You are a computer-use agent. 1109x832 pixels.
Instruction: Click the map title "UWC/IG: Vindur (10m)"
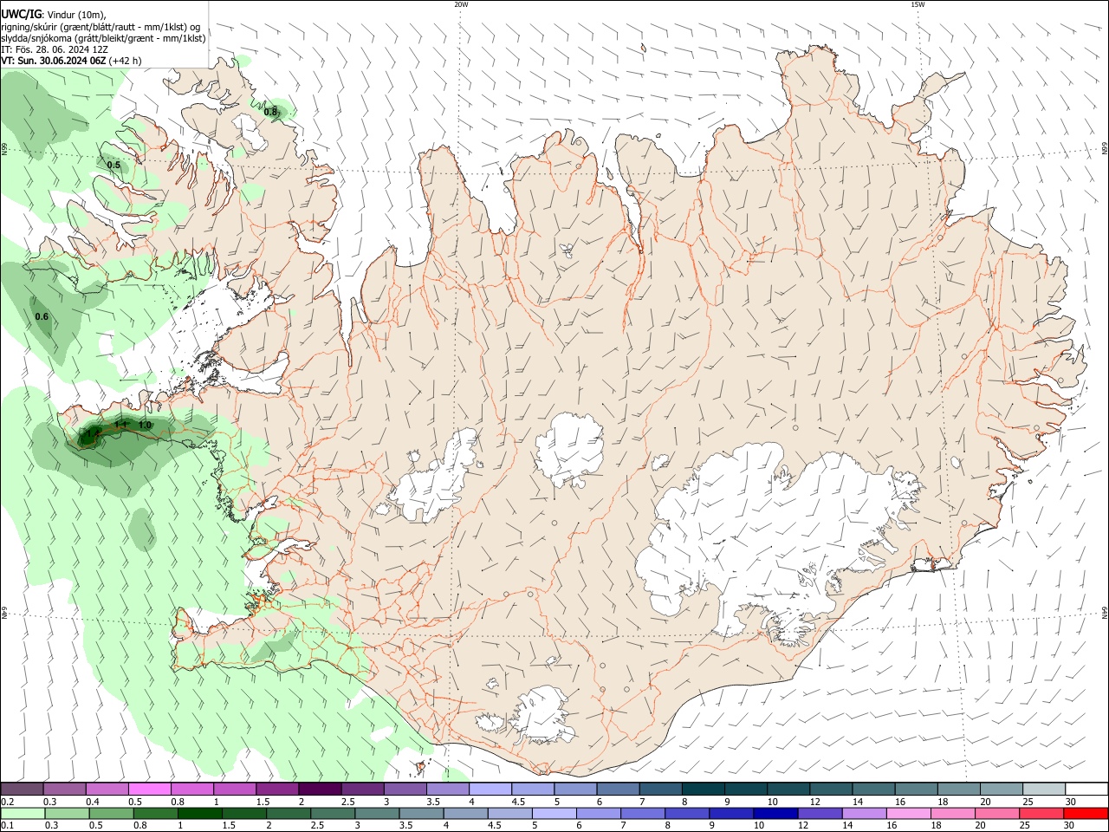pyautogui.click(x=55, y=15)
